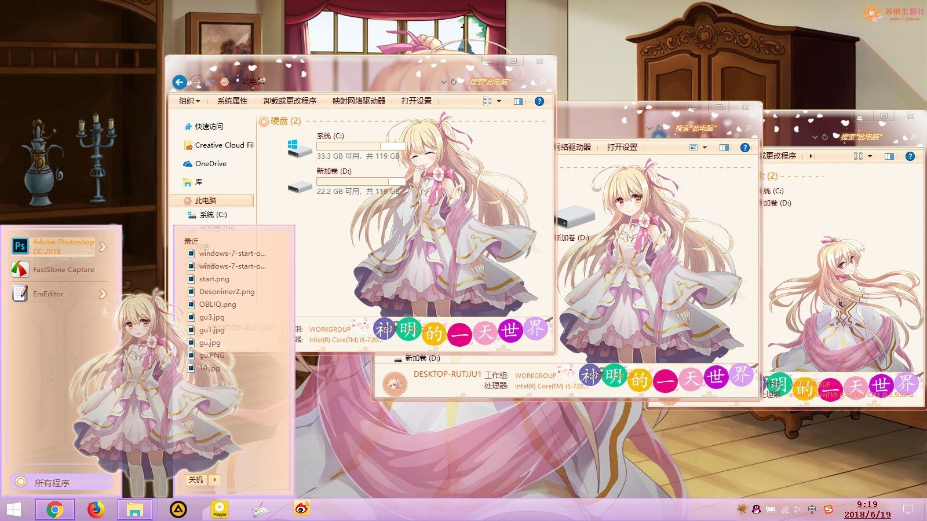927x521 pixels.
Task: Collapse the 硬盘 (2) group in the front window
Action: click(x=264, y=122)
